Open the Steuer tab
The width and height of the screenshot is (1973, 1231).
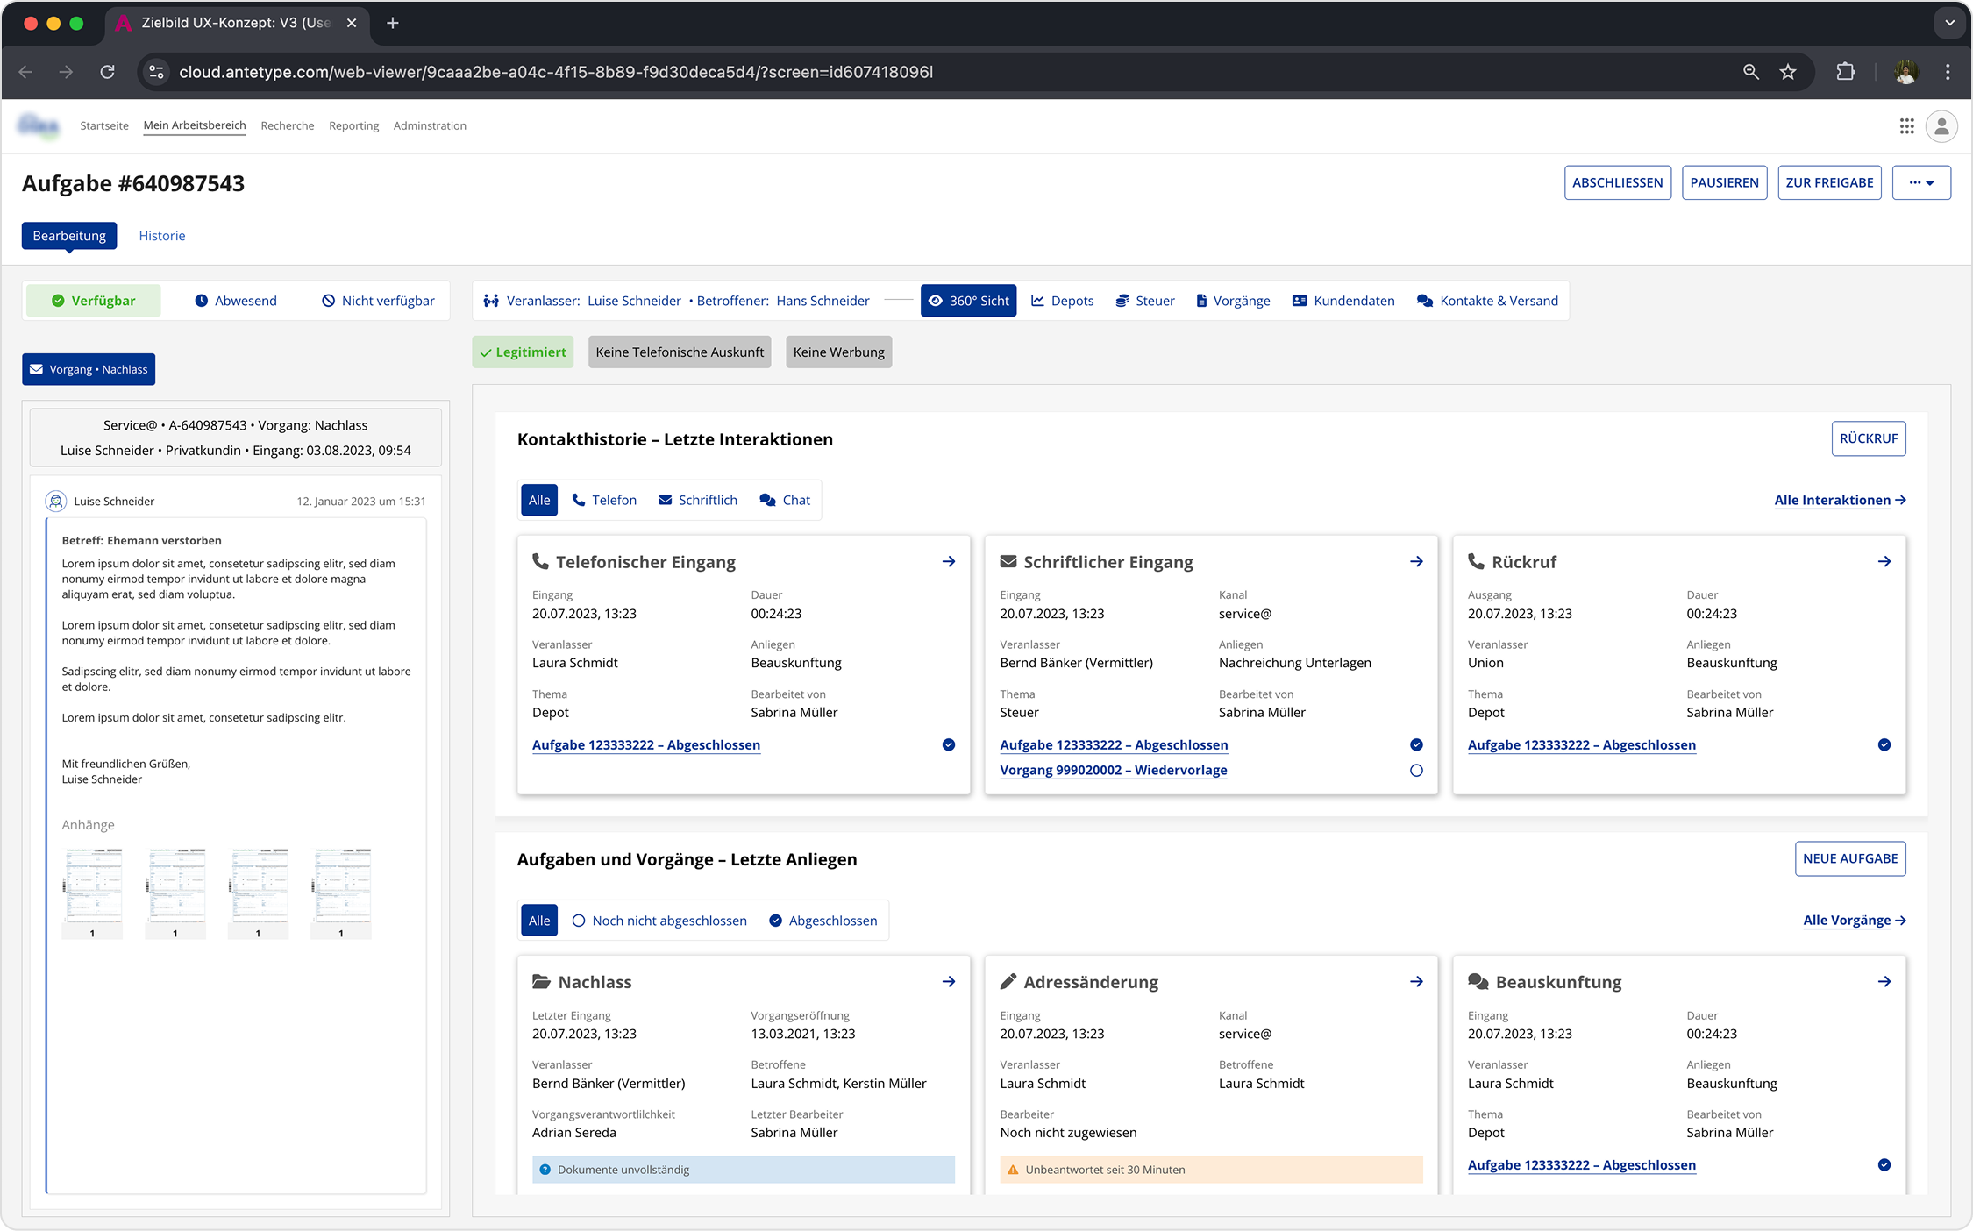1144,301
